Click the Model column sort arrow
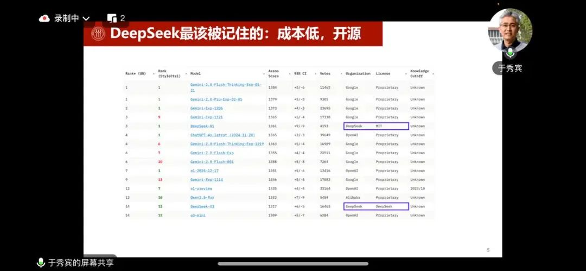The image size is (586, 271). [x=264, y=74]
